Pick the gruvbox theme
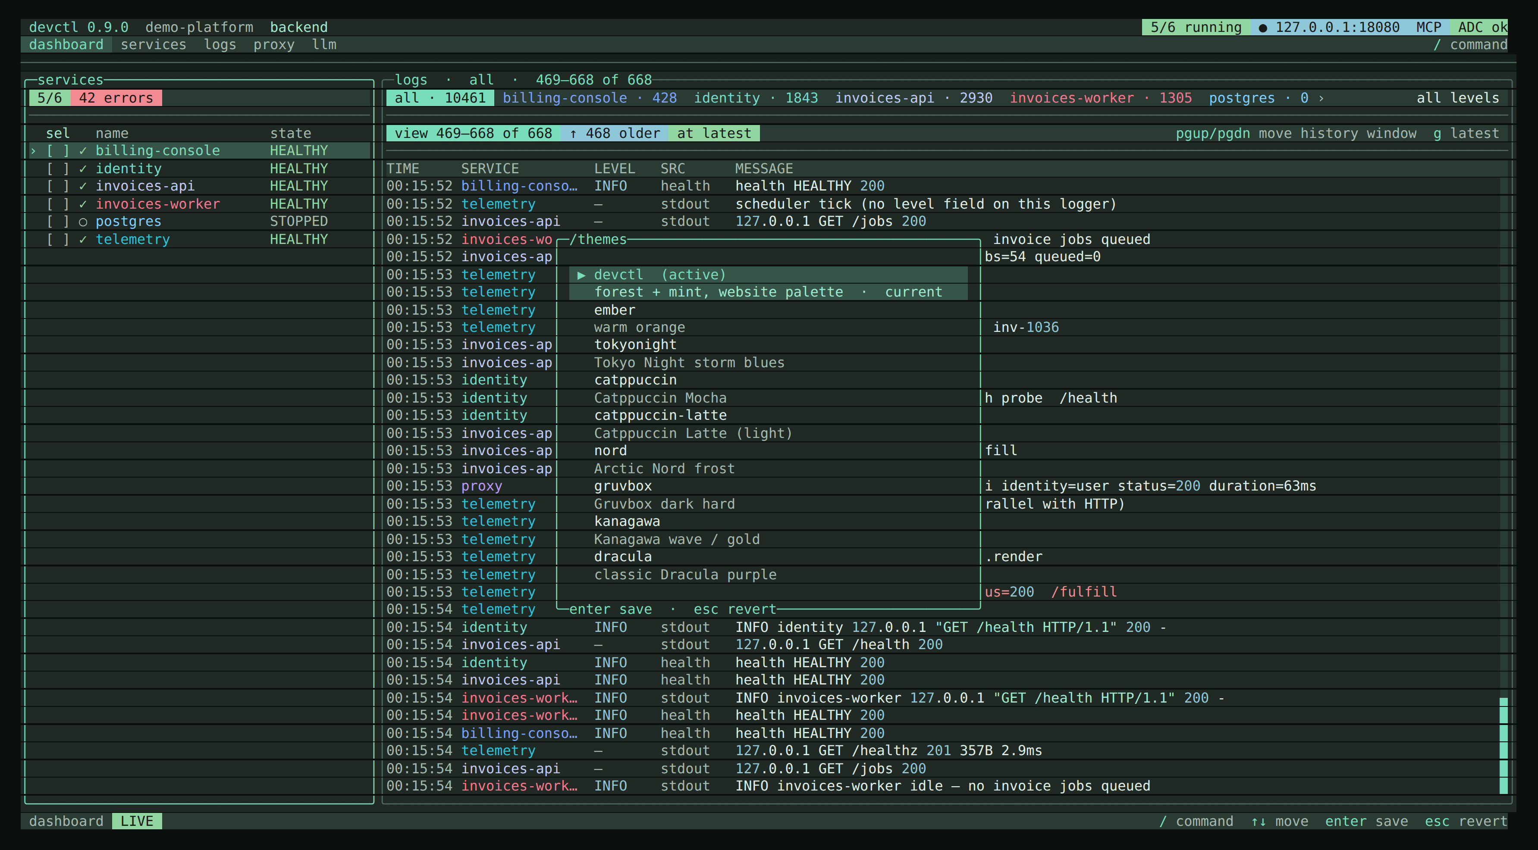The image size is (1538, 850). [x=623, y=486]
